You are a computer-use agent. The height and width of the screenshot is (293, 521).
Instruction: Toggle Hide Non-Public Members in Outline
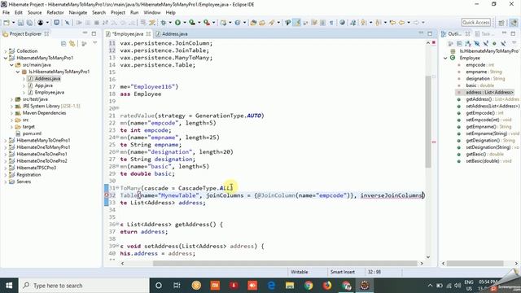494,43
